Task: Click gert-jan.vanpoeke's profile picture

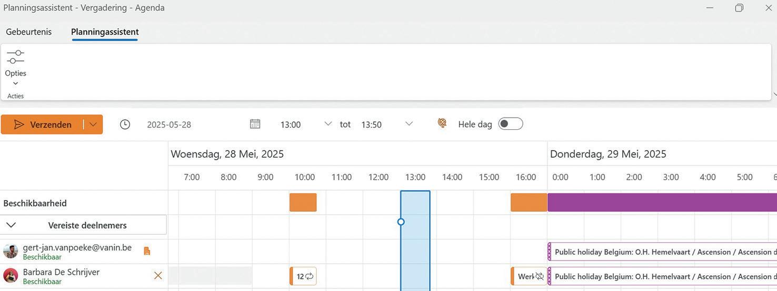Action: click(x=11, y=251)
